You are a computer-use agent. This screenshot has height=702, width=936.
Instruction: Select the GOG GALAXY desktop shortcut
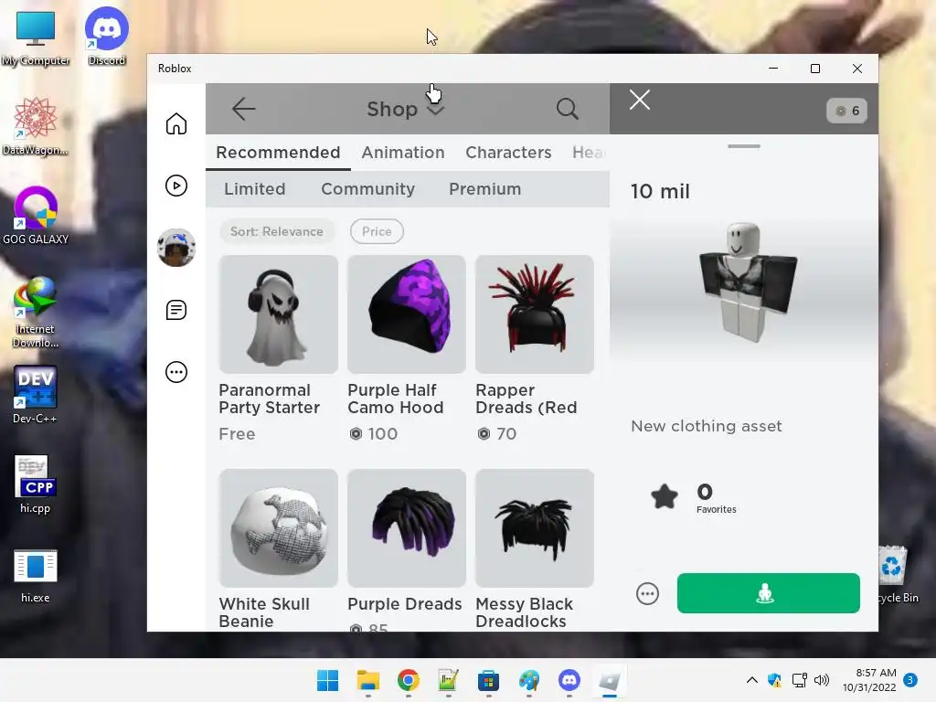[36, 216]
